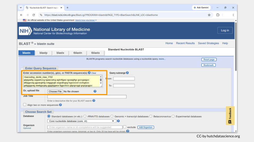This screenshot has height=142, width=254.
Task: Click sequence textarea scroll down arrow
Action: (x=101, y=83)
